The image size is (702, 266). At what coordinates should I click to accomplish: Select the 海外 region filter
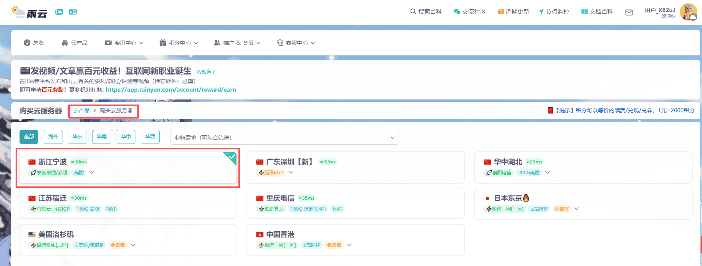(x=53, y=137)
